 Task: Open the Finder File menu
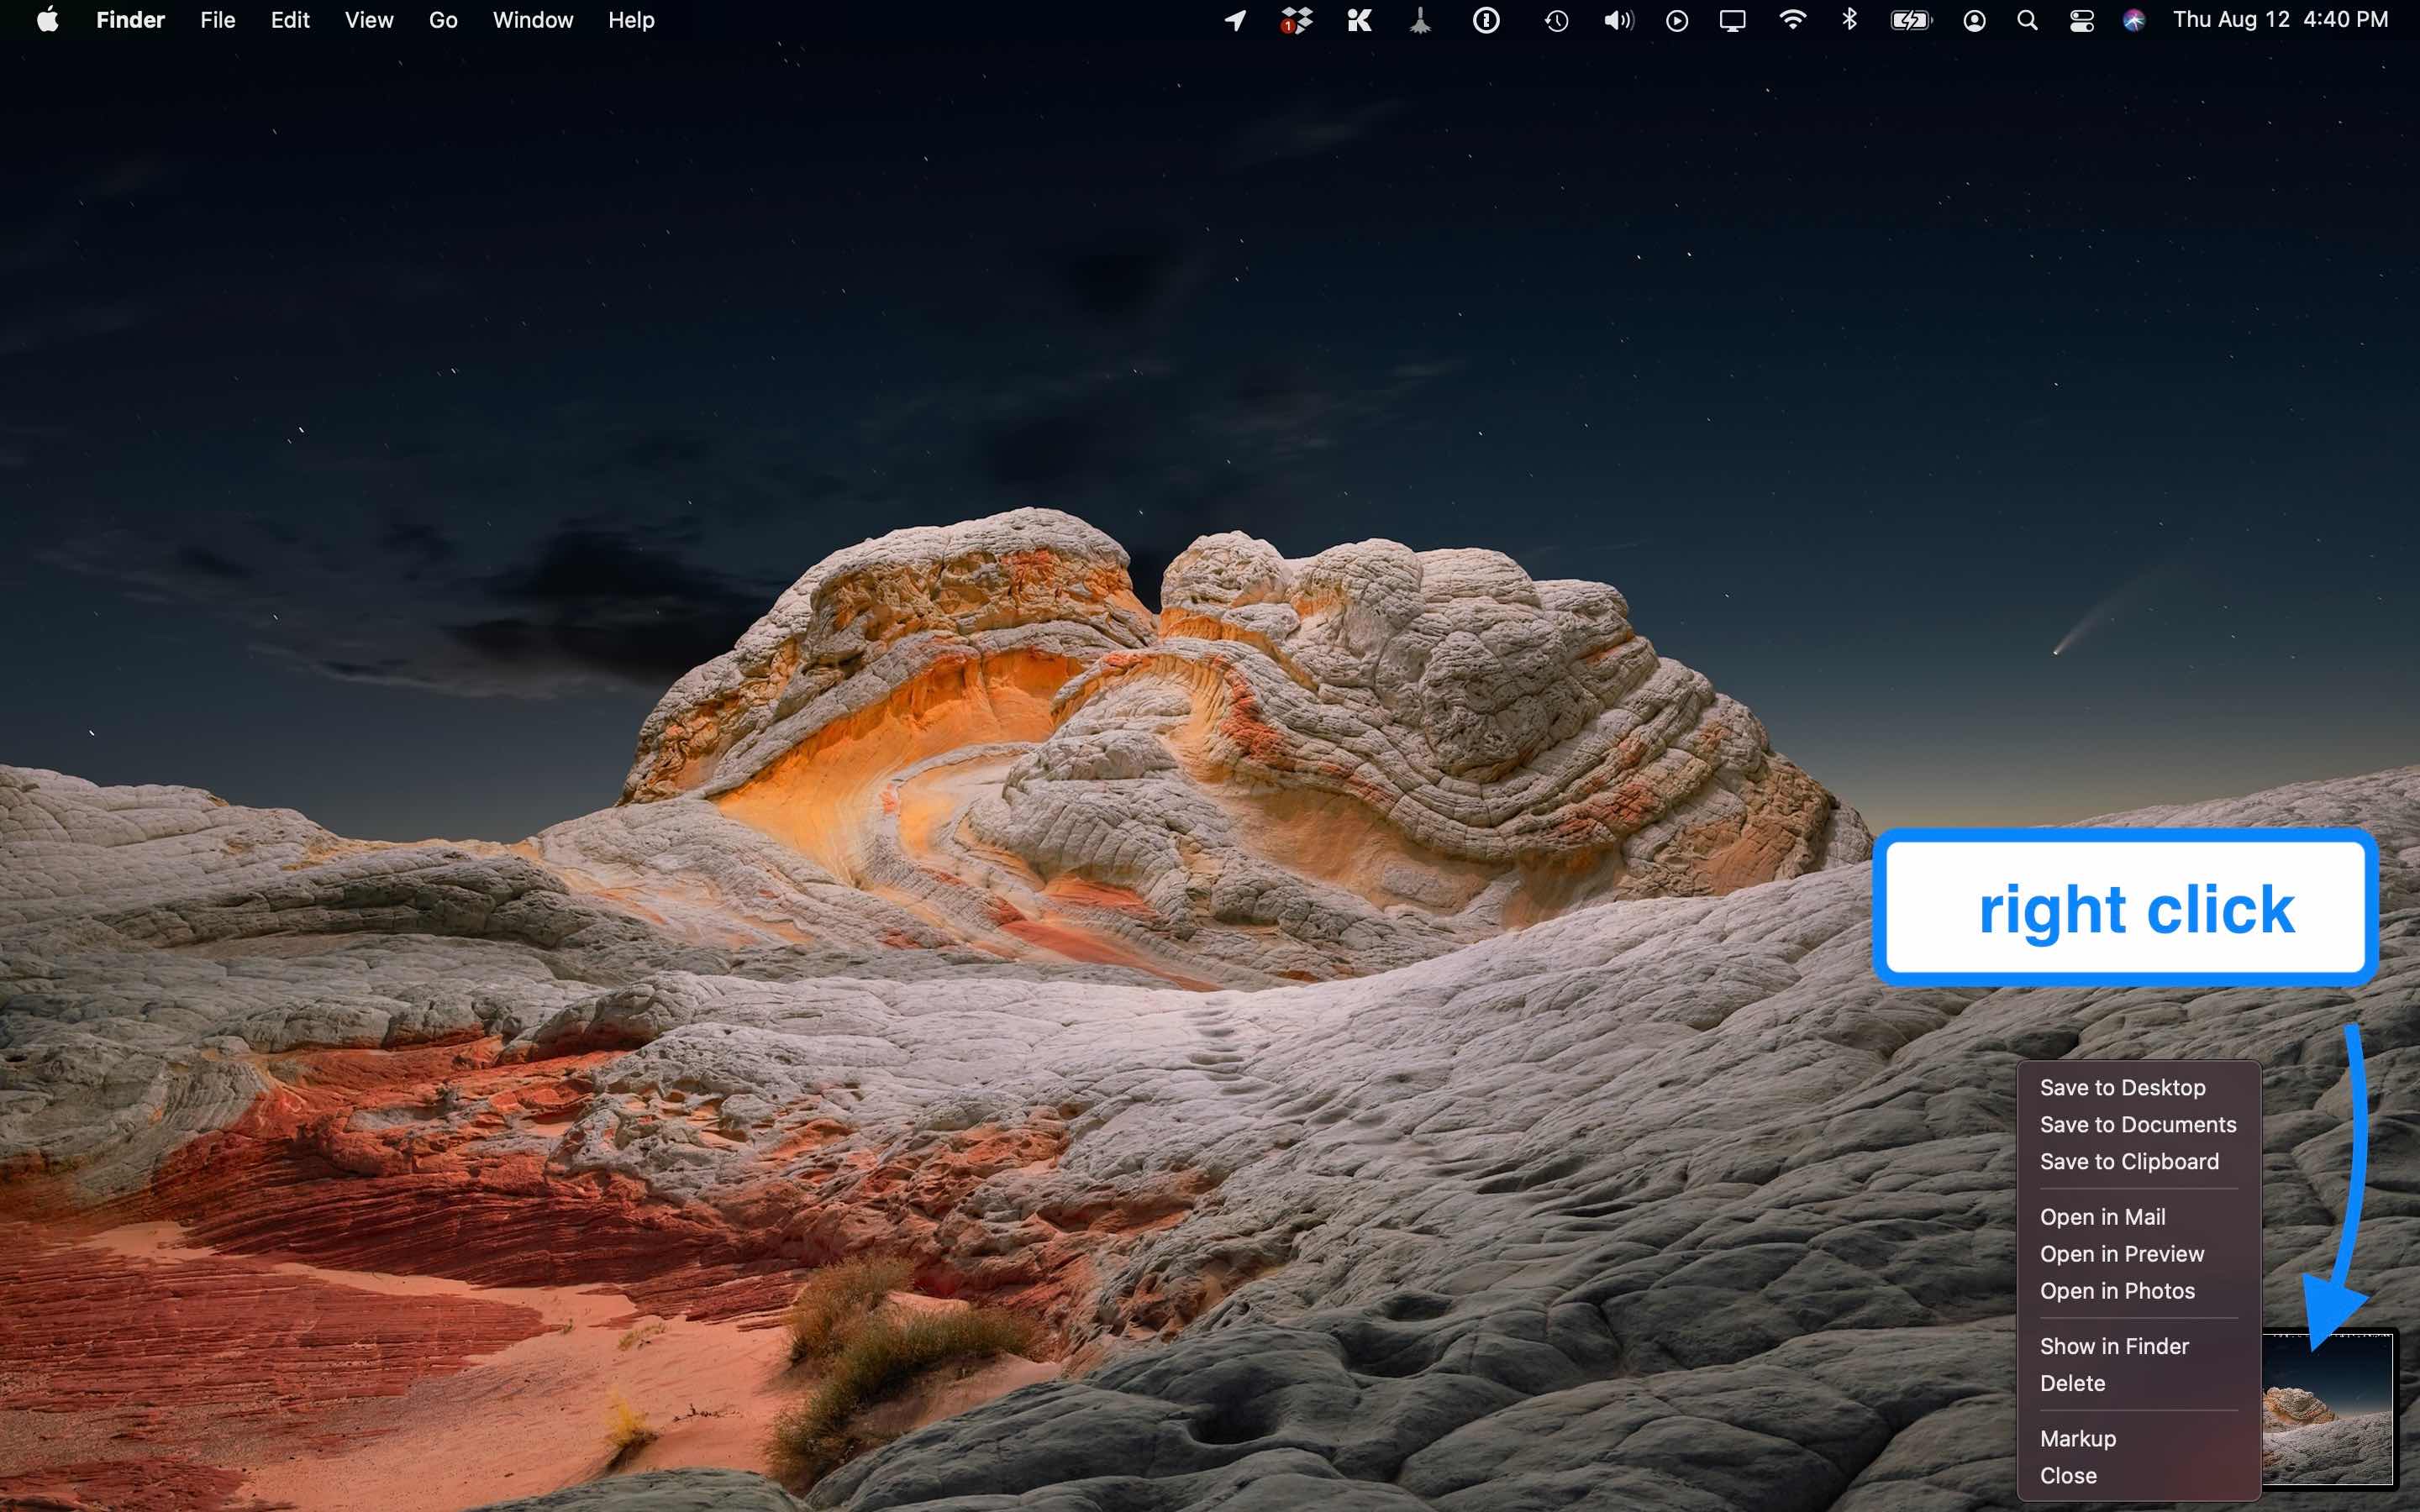pyautogui.click(x=216, y=19)
